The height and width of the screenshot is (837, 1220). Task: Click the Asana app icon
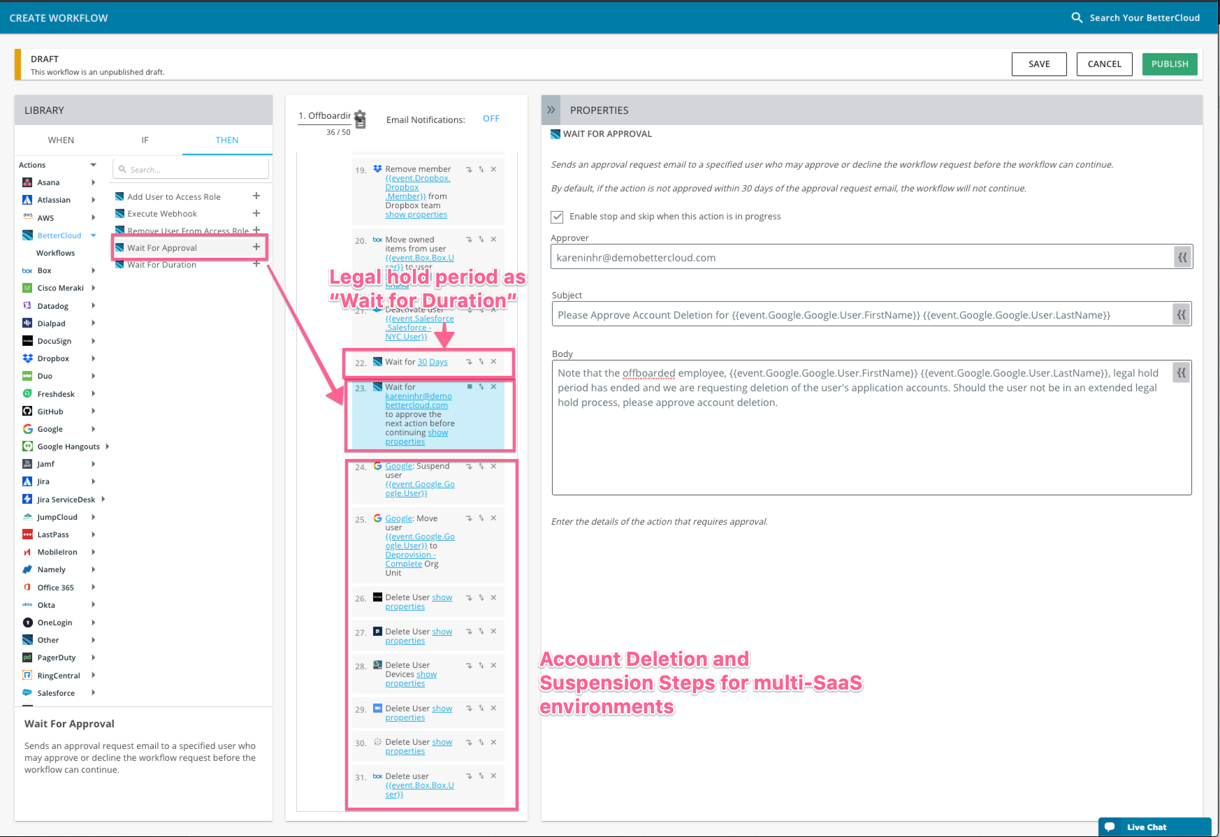pos(27,182)
